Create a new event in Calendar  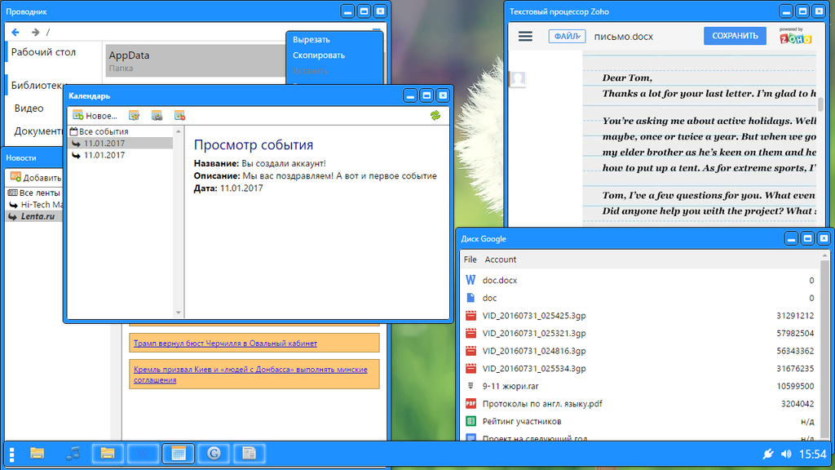pyautogui.click(x=95, y=116)
